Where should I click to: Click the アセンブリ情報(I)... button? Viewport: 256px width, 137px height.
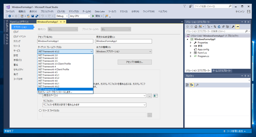tap(134, 62)
